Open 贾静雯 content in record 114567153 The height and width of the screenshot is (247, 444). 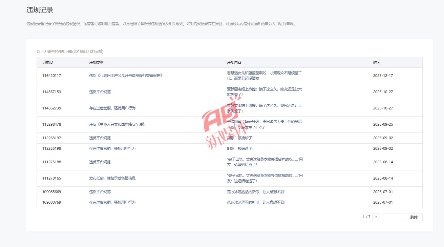click(x=264, y=92)
